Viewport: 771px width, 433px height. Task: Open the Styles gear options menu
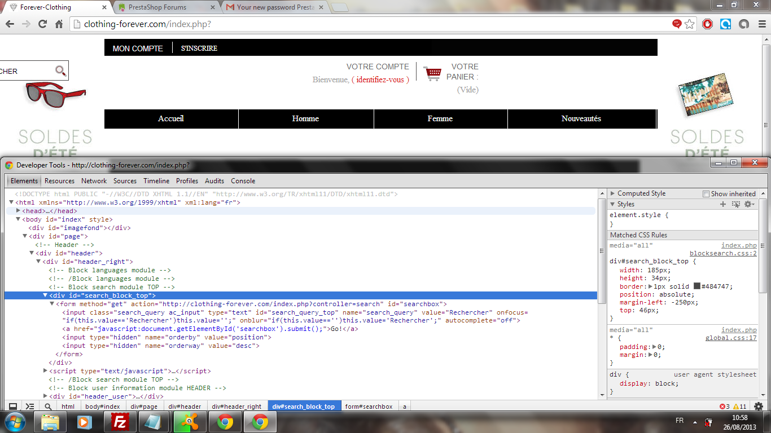pos(749,204)
